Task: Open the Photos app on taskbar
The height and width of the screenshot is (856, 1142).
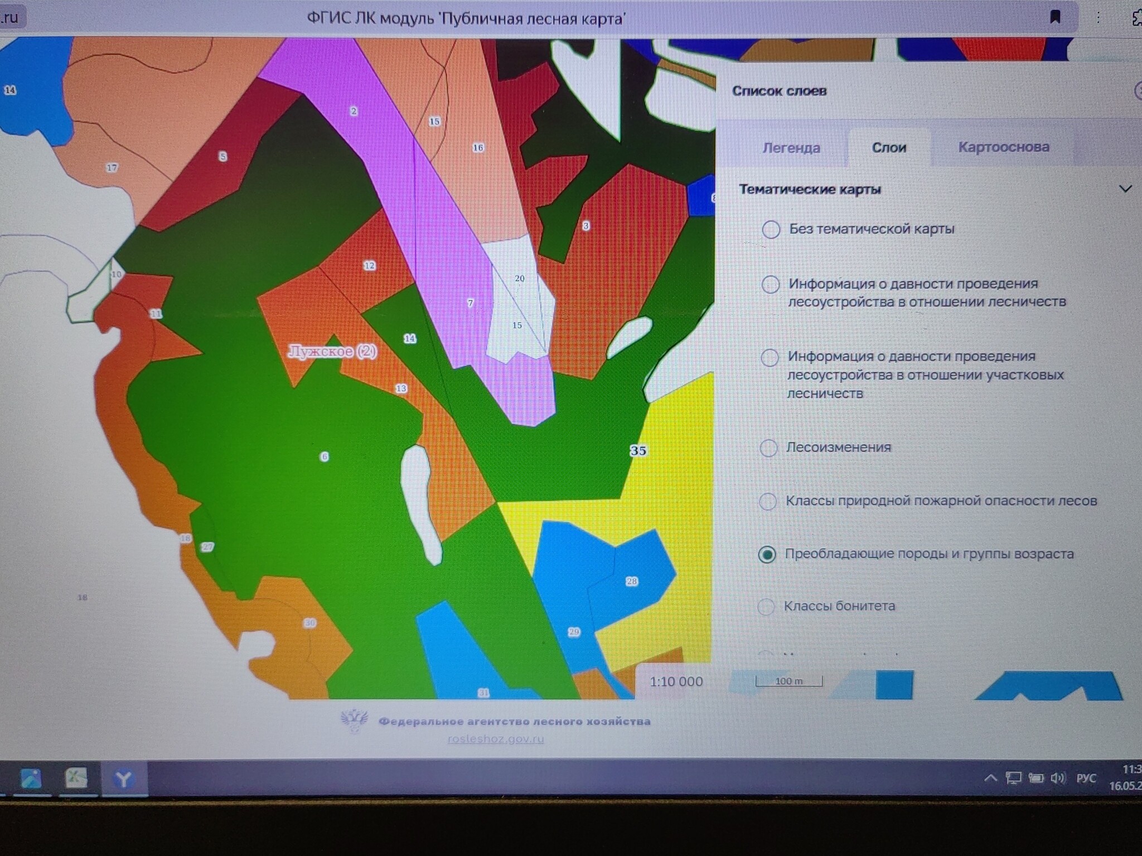Action: point(31,778)
